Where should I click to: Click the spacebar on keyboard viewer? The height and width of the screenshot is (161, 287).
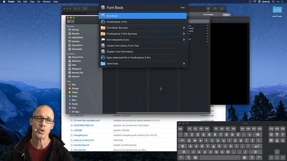coord(220,157)
